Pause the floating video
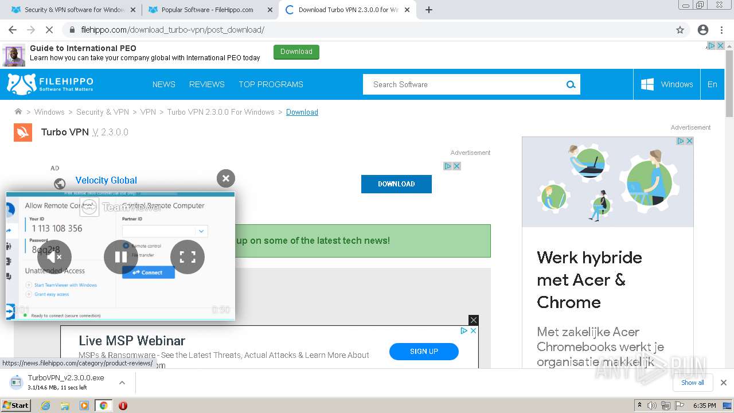 [121, 257]
